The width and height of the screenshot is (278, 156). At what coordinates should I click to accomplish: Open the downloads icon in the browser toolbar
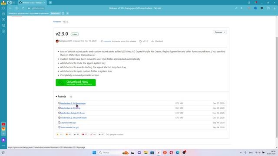click(275, 8)
